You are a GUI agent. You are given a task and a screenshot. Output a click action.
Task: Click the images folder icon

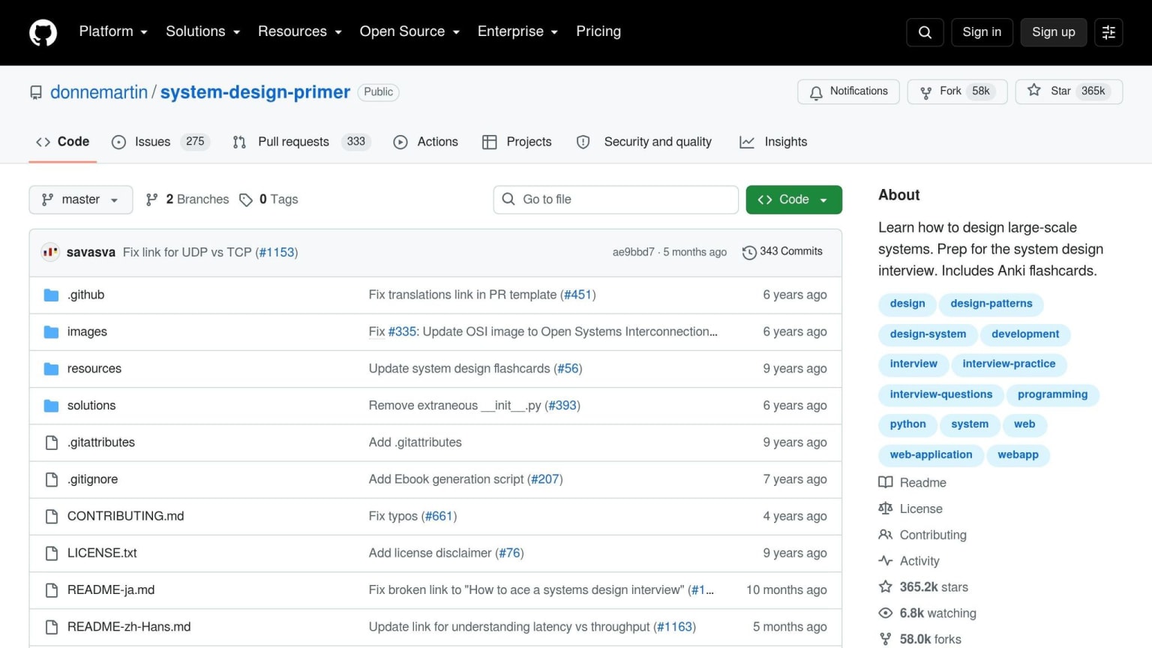pos(51,332)
